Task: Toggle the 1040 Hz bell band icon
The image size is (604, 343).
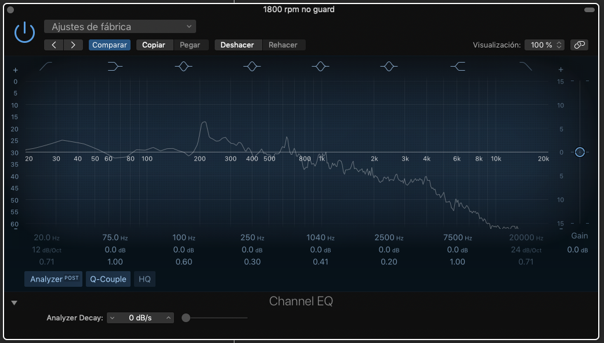Action: pos(320,66)
